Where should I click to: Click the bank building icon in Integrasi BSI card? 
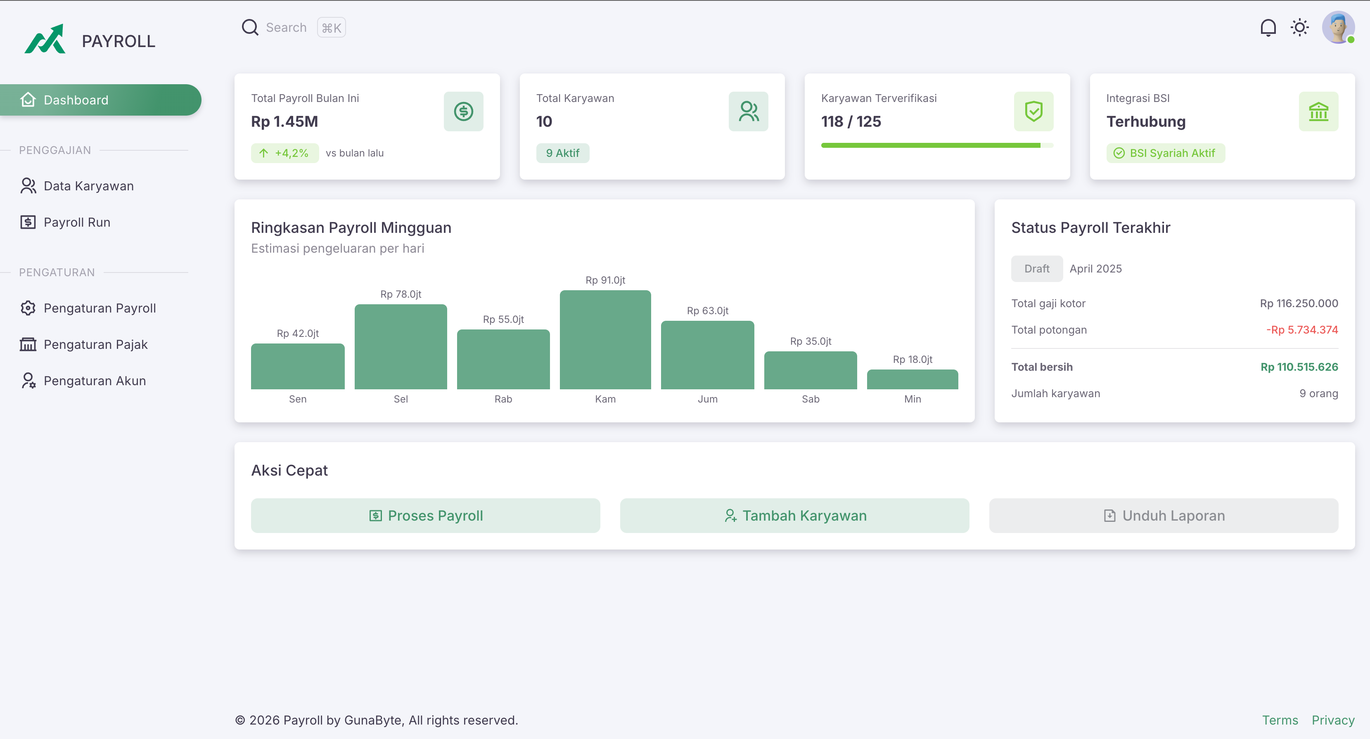(1318, 111)
